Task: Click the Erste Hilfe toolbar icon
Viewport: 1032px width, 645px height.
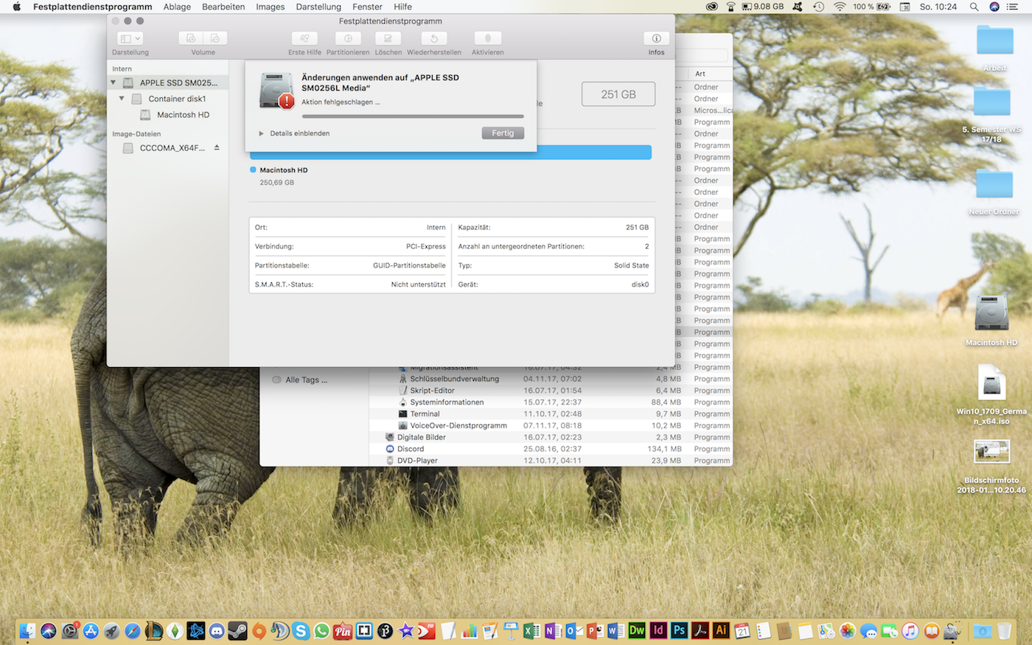Action: (304, 38)
